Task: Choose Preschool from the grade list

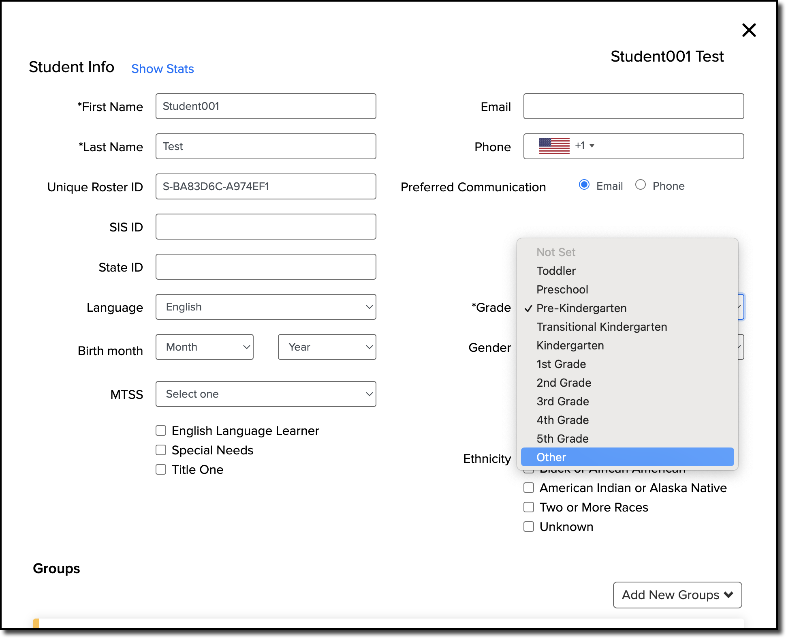Action: tap(628, 289)
